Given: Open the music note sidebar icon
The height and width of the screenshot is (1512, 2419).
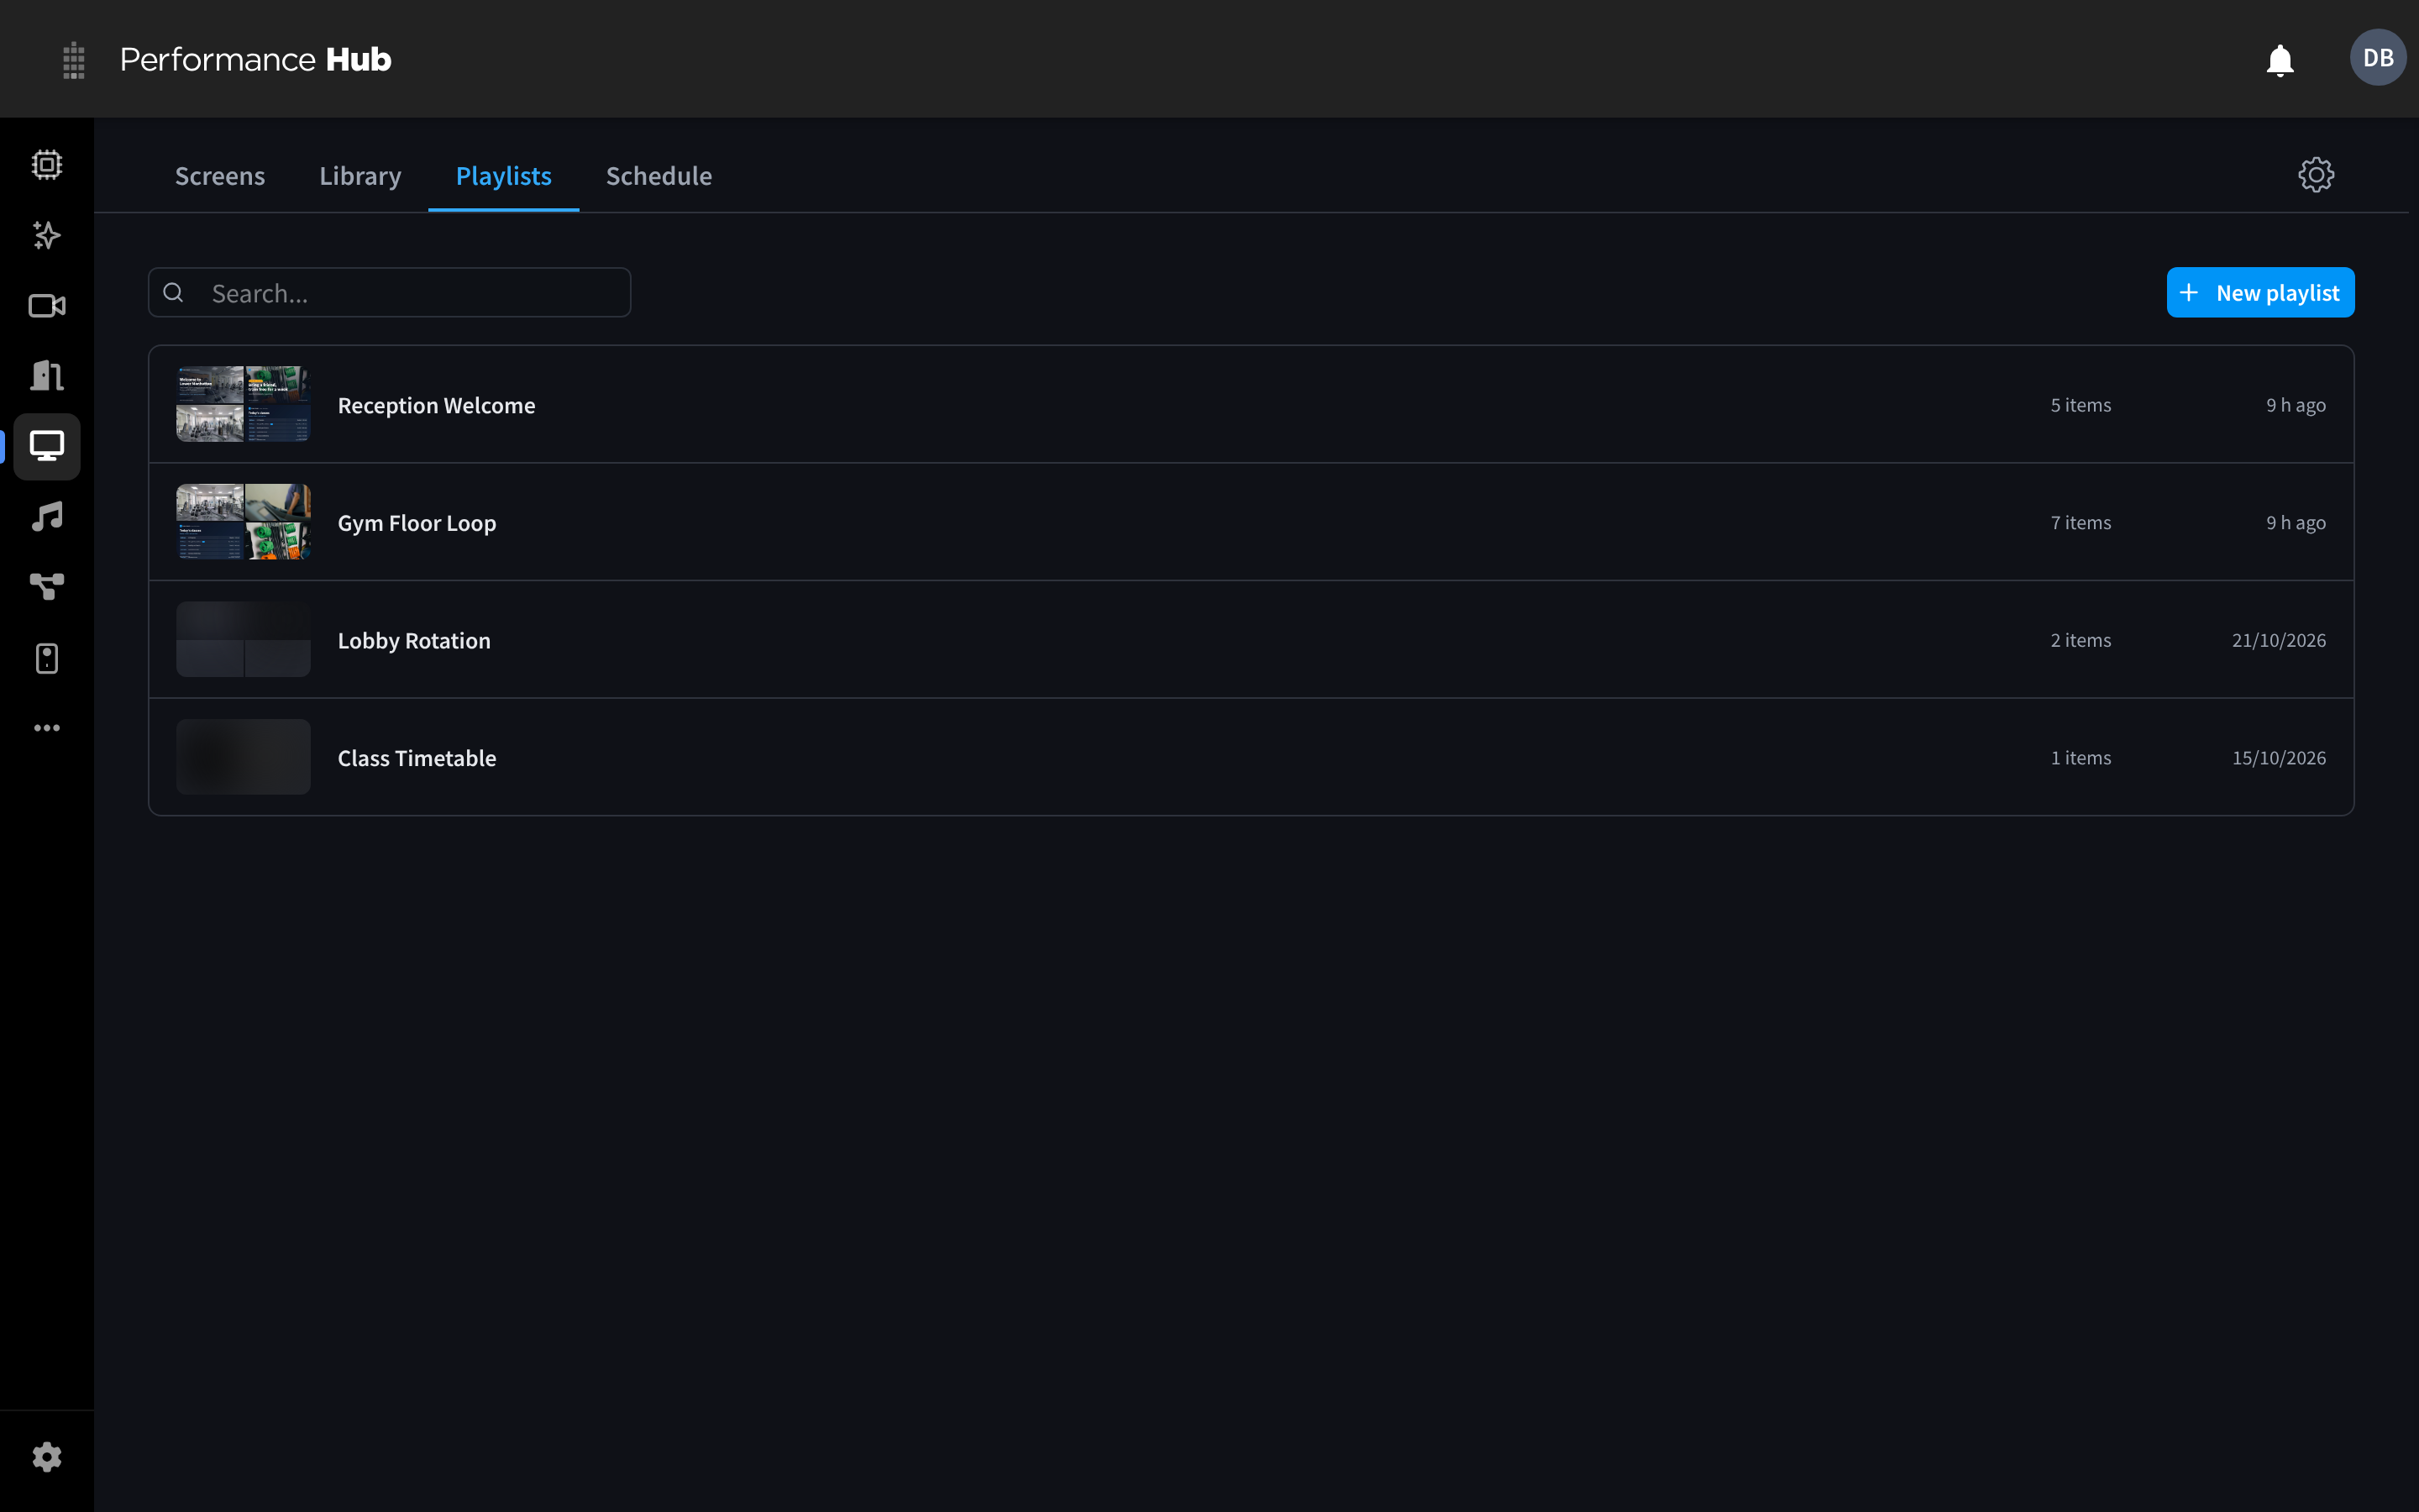Looking at the screenshot, I should click(47, 517).
